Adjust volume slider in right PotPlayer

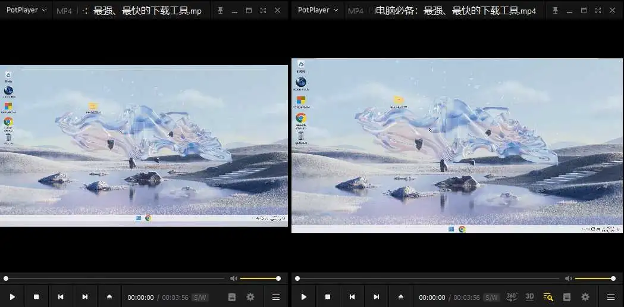pos(594,278)
